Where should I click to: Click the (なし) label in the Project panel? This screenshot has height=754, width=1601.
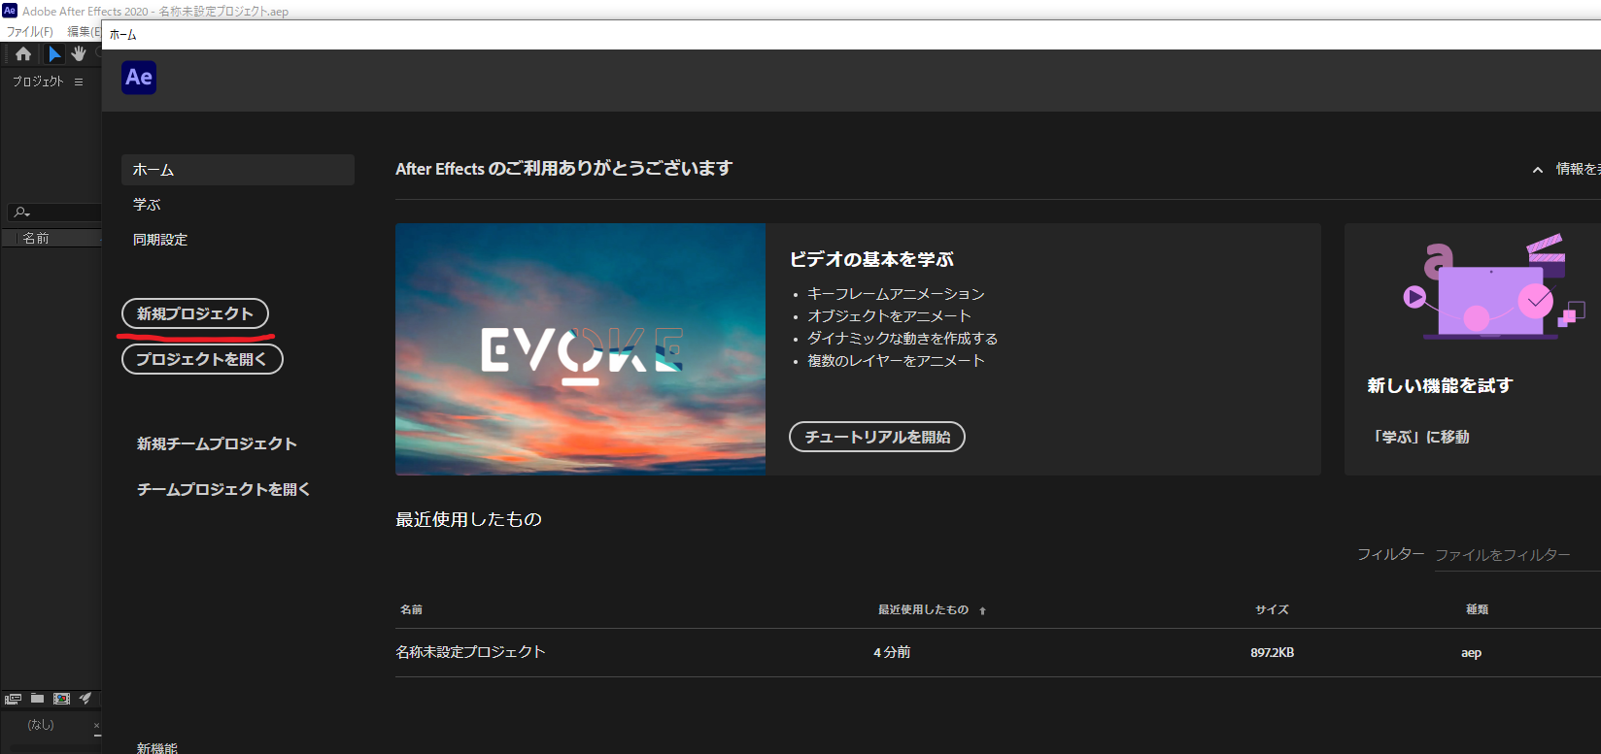coord(41,725)
